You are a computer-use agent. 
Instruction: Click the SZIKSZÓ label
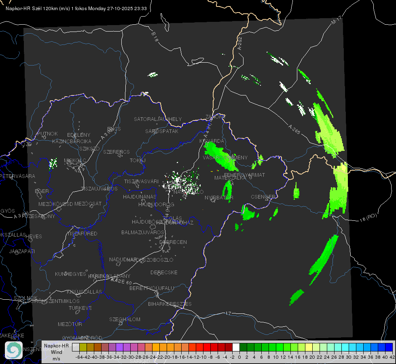89,148
